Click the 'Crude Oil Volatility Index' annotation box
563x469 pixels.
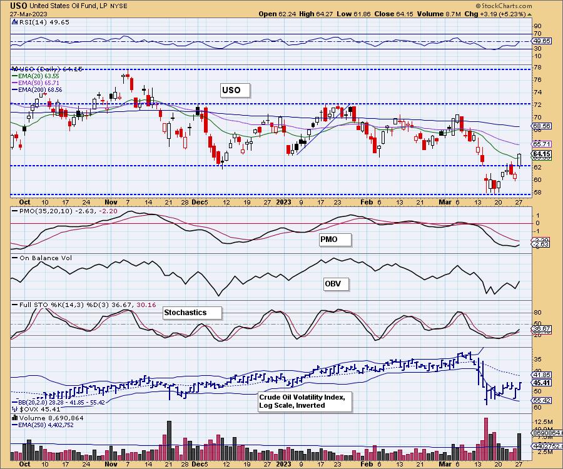[305, 401]
